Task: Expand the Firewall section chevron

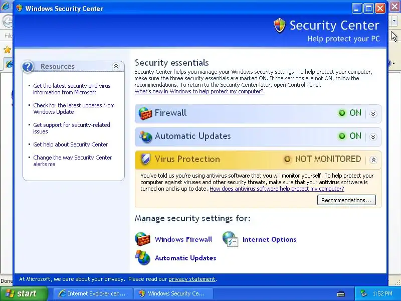Action: pos(373,114)
